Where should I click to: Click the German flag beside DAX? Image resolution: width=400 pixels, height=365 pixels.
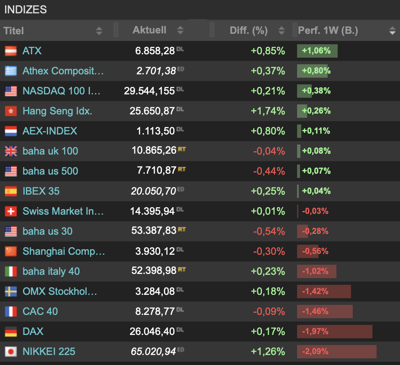tap(11, 332)
